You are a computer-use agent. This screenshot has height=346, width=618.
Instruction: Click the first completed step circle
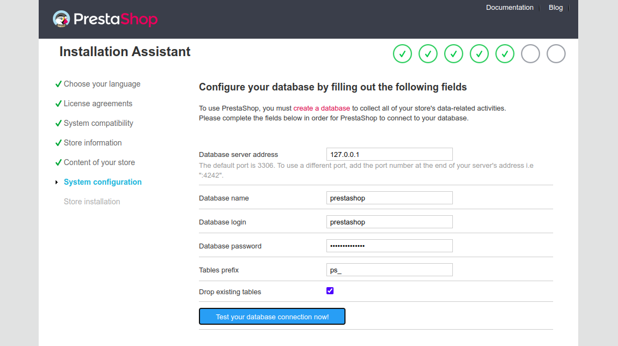(x=402, y=54)
